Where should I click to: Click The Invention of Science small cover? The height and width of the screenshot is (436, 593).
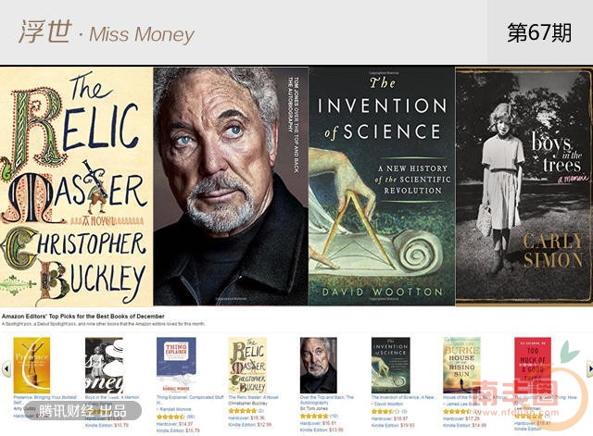pyautogui.click(x=390, y=364)
